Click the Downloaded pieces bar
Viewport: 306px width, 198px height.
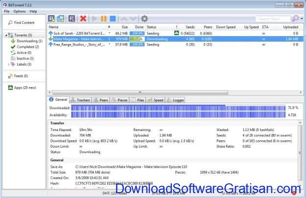coord(178,108)
